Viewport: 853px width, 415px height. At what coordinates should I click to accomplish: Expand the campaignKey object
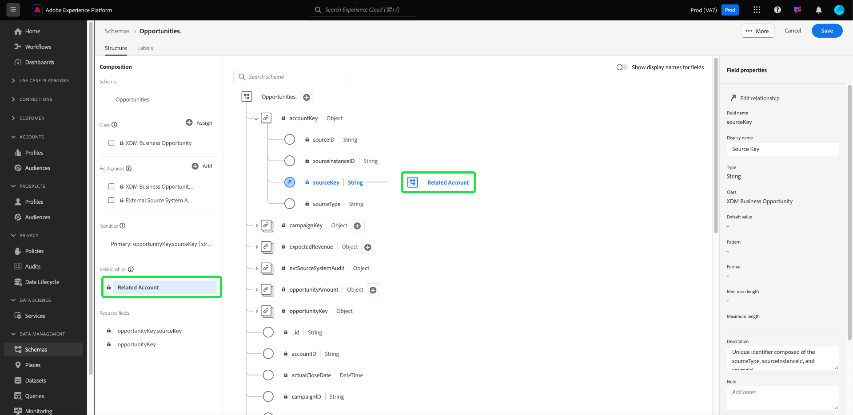[257, 226]
